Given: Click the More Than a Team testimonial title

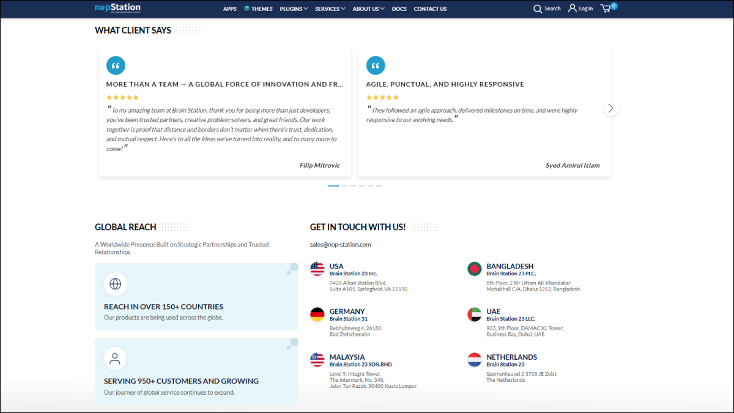Looking at the screenshot, I should [224, 84].
